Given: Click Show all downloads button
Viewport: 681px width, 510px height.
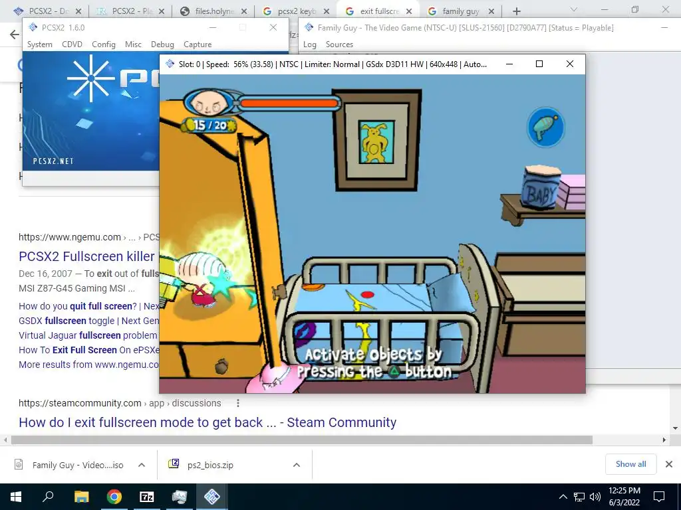Looking at the screenshot, I should (x=630, y=464).
